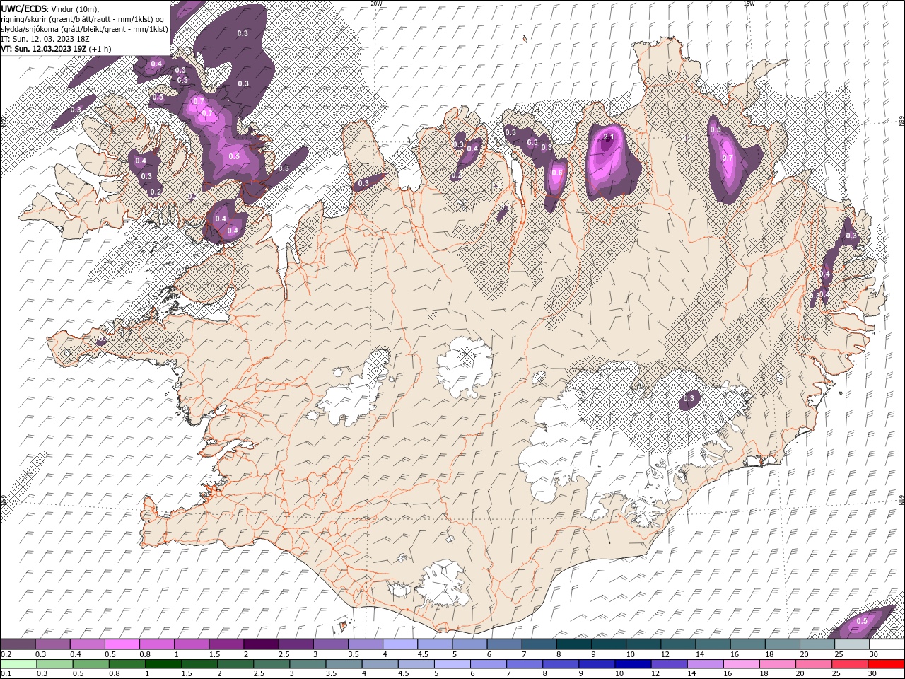Select the dark teal swatch above the upper 8 label
The image size is (905, 679).
(x=573, y=644)
